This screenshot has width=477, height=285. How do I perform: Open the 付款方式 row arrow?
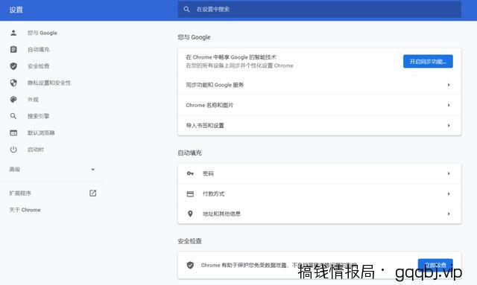(x=449, y=194)
